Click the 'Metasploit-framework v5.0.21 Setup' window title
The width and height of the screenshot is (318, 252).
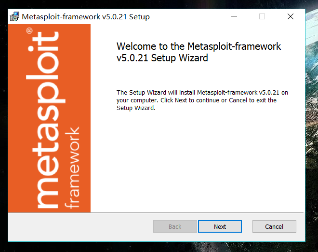pyautogui.click(x=86, y=17)
